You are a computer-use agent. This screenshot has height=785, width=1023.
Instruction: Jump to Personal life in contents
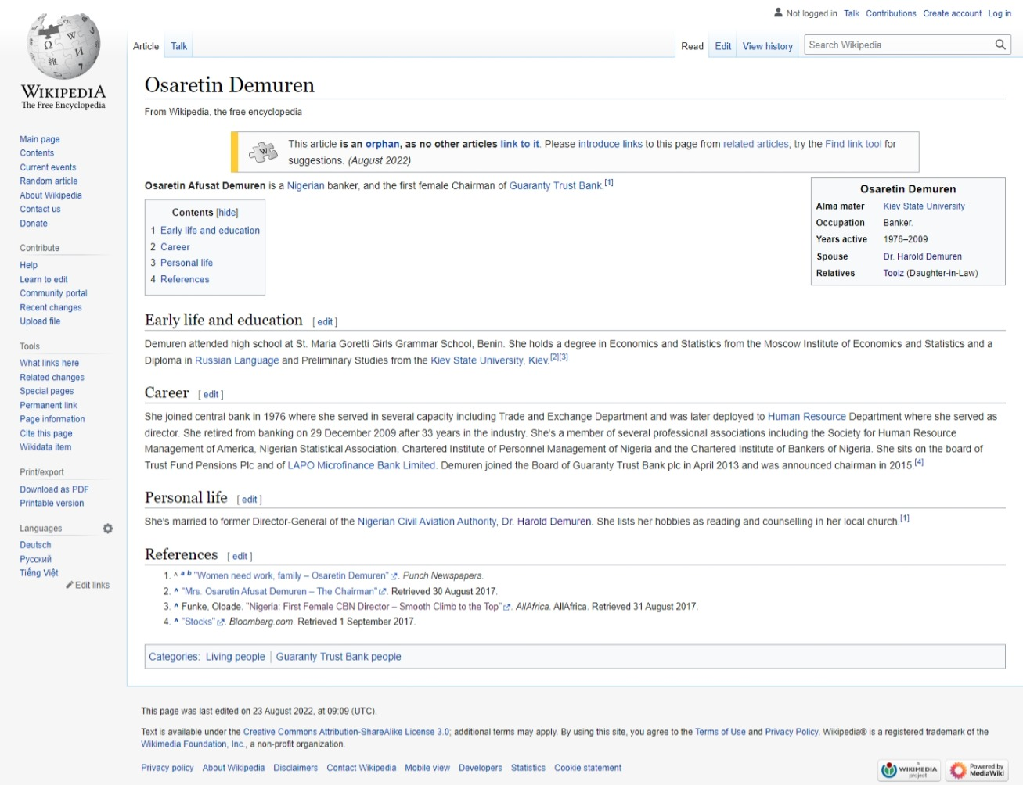coord(186,263)
